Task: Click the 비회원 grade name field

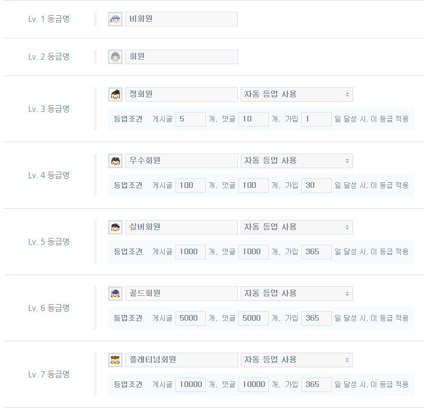Action: pyautogui.click(x=181, y=19)
